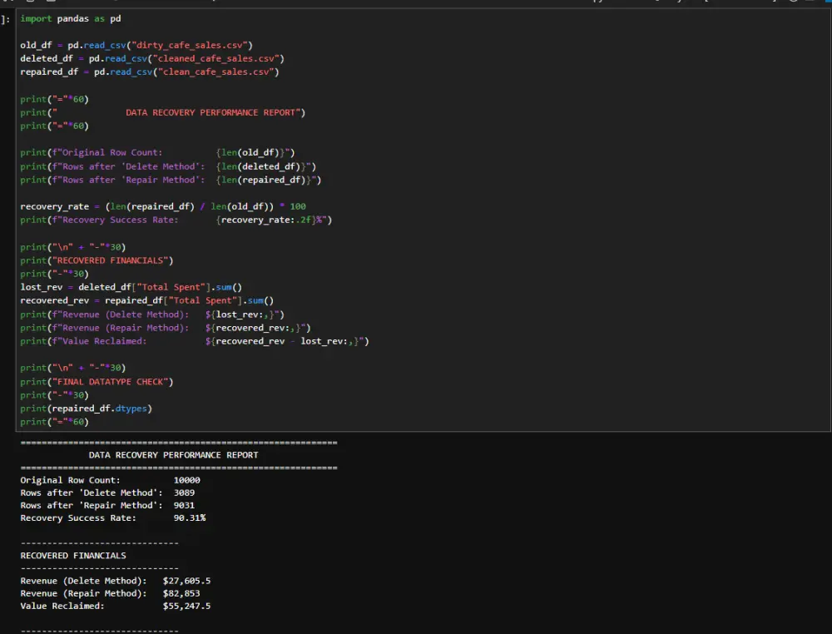The width and height of the screenshot is (832, 634).
Task: Click the "dirty_cafe_sales.csv" string in code
Action: tap(190, 45)
